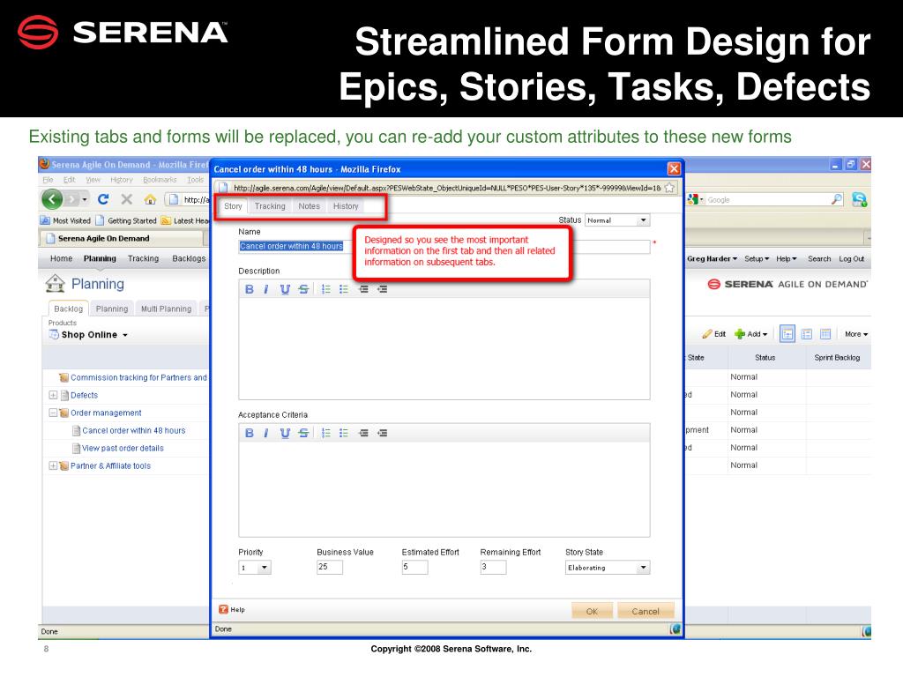Insert bulleted list in Description editor
903x677 pixels.
click(x=344, y=289)
